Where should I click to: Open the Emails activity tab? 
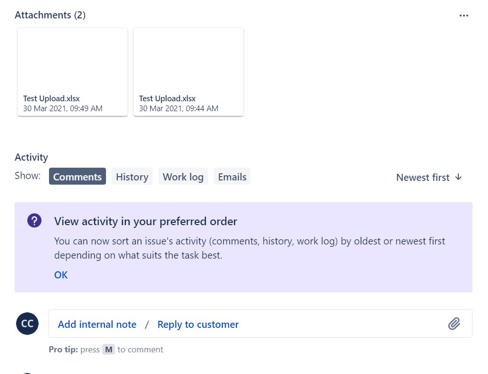coord(232,177)
